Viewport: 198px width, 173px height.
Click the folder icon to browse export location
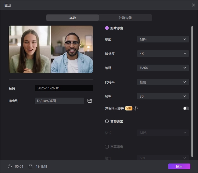pyautogui.click(x=90, y=101)
